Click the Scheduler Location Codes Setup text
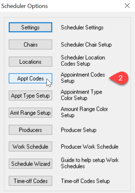 tap(83, 61)
